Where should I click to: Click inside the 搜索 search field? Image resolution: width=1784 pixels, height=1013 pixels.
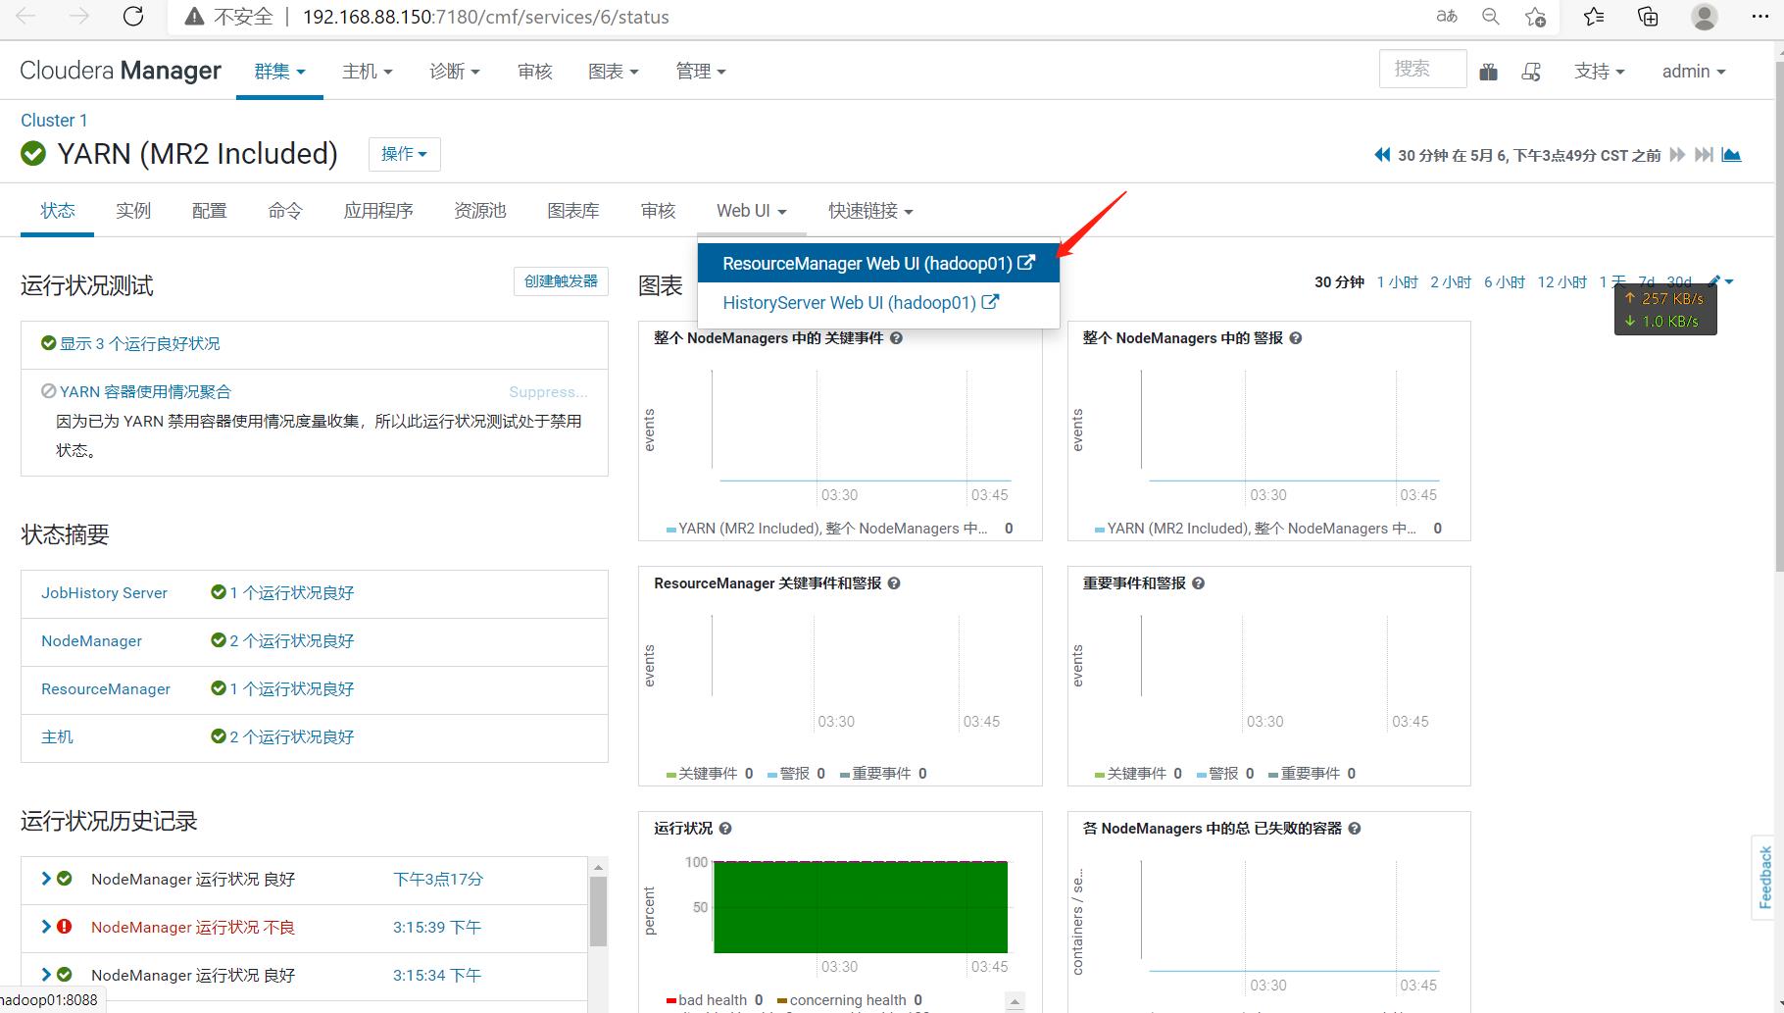click(x=1422, y=69)
